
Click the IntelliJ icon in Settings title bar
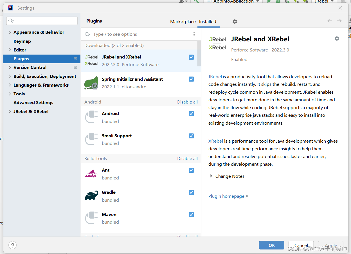10,8
